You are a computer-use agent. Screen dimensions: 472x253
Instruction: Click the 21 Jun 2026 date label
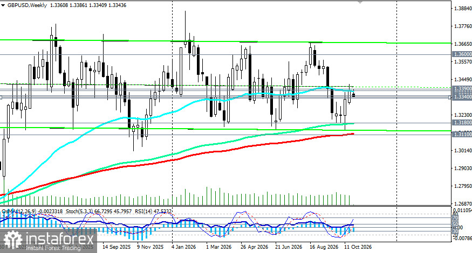tap(289, 247)
